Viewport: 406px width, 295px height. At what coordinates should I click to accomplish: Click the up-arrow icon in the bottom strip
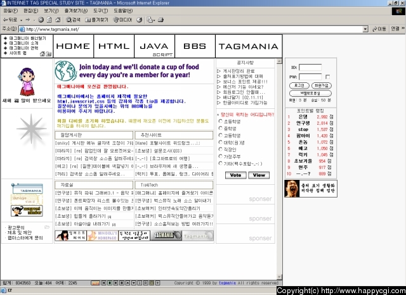tap(128, 283)
